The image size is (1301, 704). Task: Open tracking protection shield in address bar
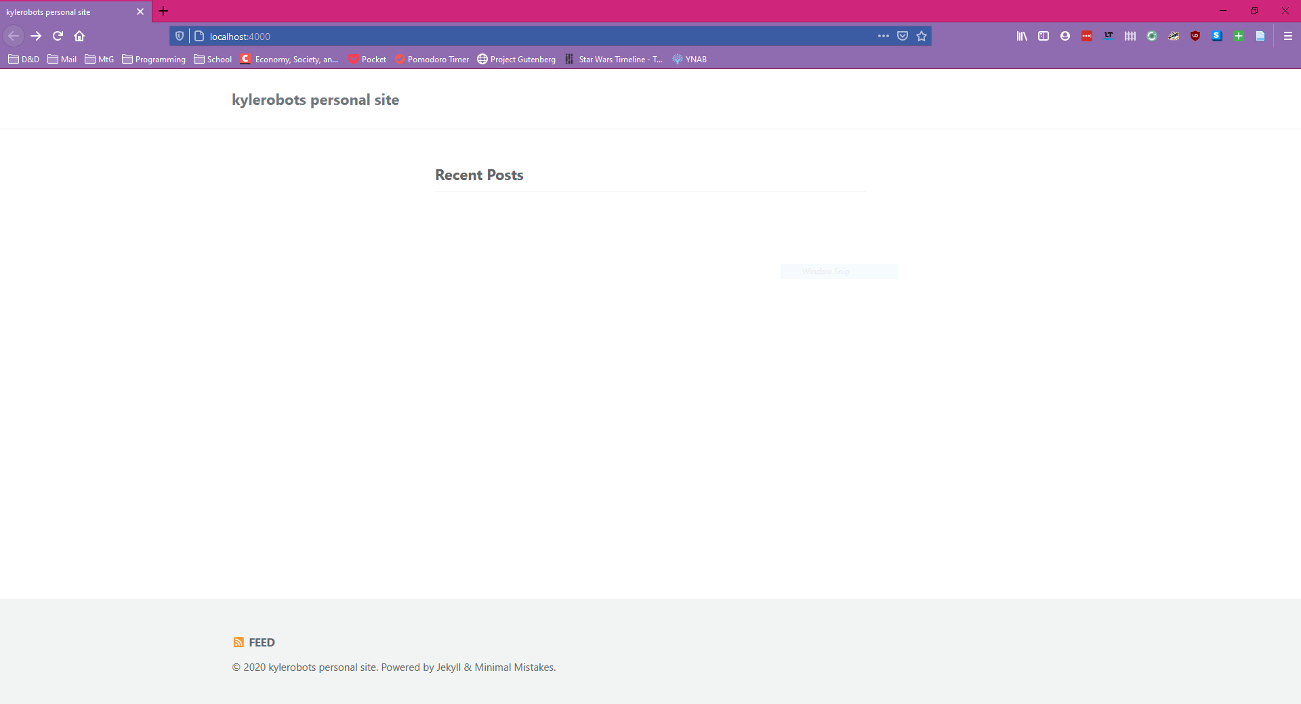pyautogui.click(x=180, y=36)
